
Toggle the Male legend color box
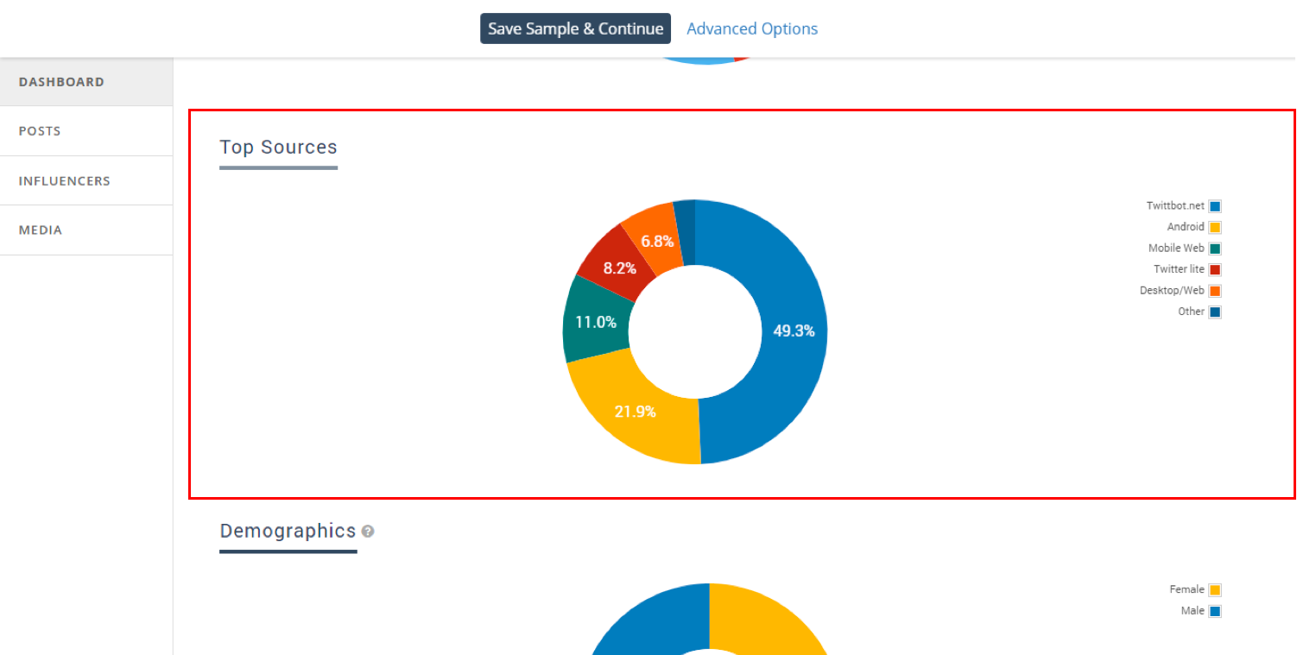(1215, 611)
